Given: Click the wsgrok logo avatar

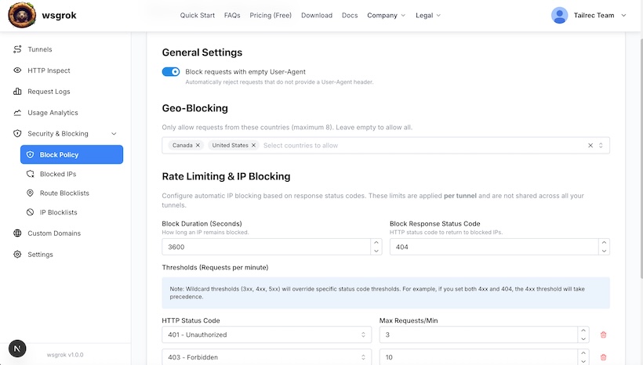Looking at the screenshot, I should click(x=22, y=16).
